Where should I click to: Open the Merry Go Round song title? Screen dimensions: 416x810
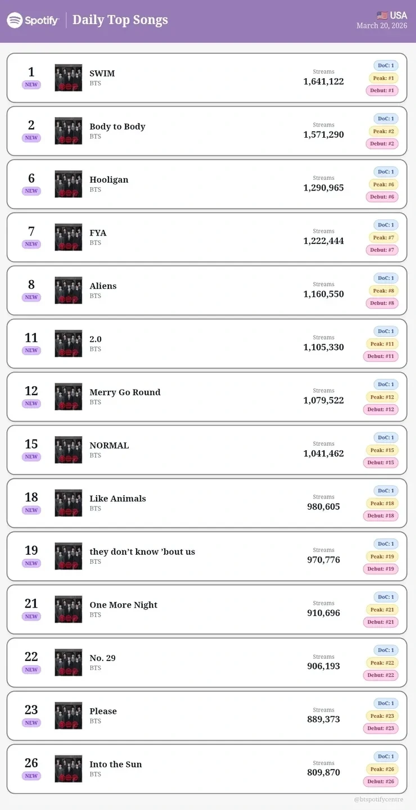point(125,392)
